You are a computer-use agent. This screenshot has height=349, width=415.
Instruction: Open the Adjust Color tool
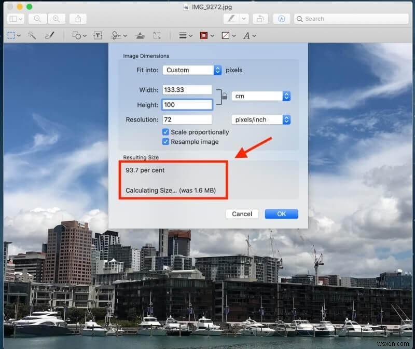point(140,35)
